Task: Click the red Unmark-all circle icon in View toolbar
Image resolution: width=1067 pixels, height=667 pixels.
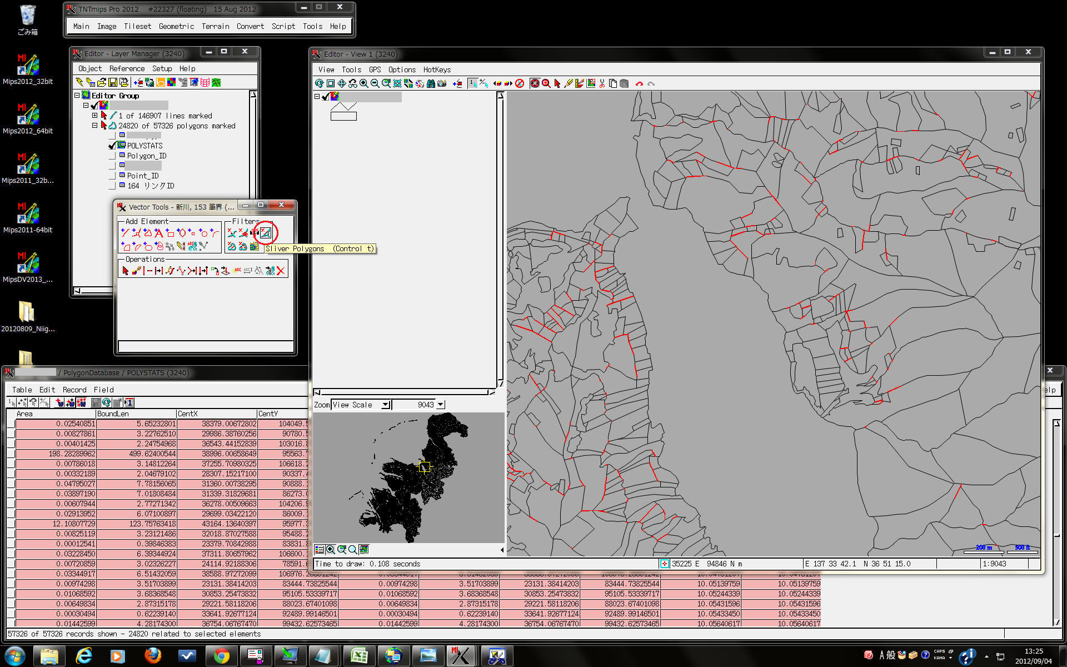Action: pos(520,83)
